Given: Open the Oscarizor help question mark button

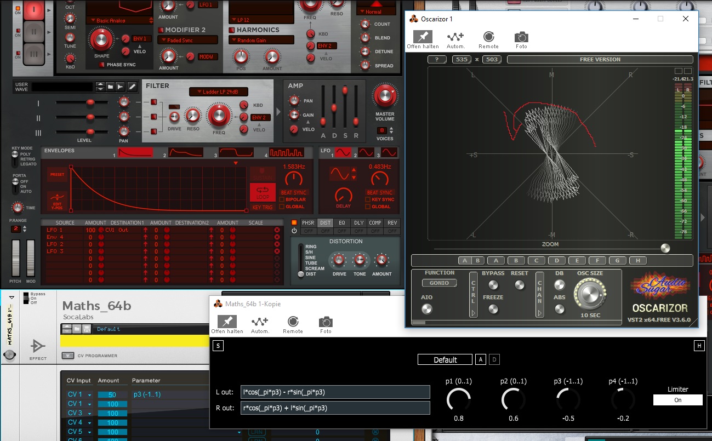Looking at the screenshot, I should (x=436, y=59).
